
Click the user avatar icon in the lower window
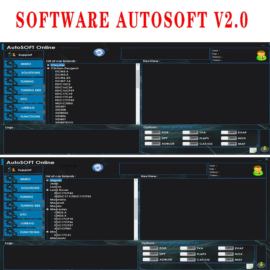[258, 170]
